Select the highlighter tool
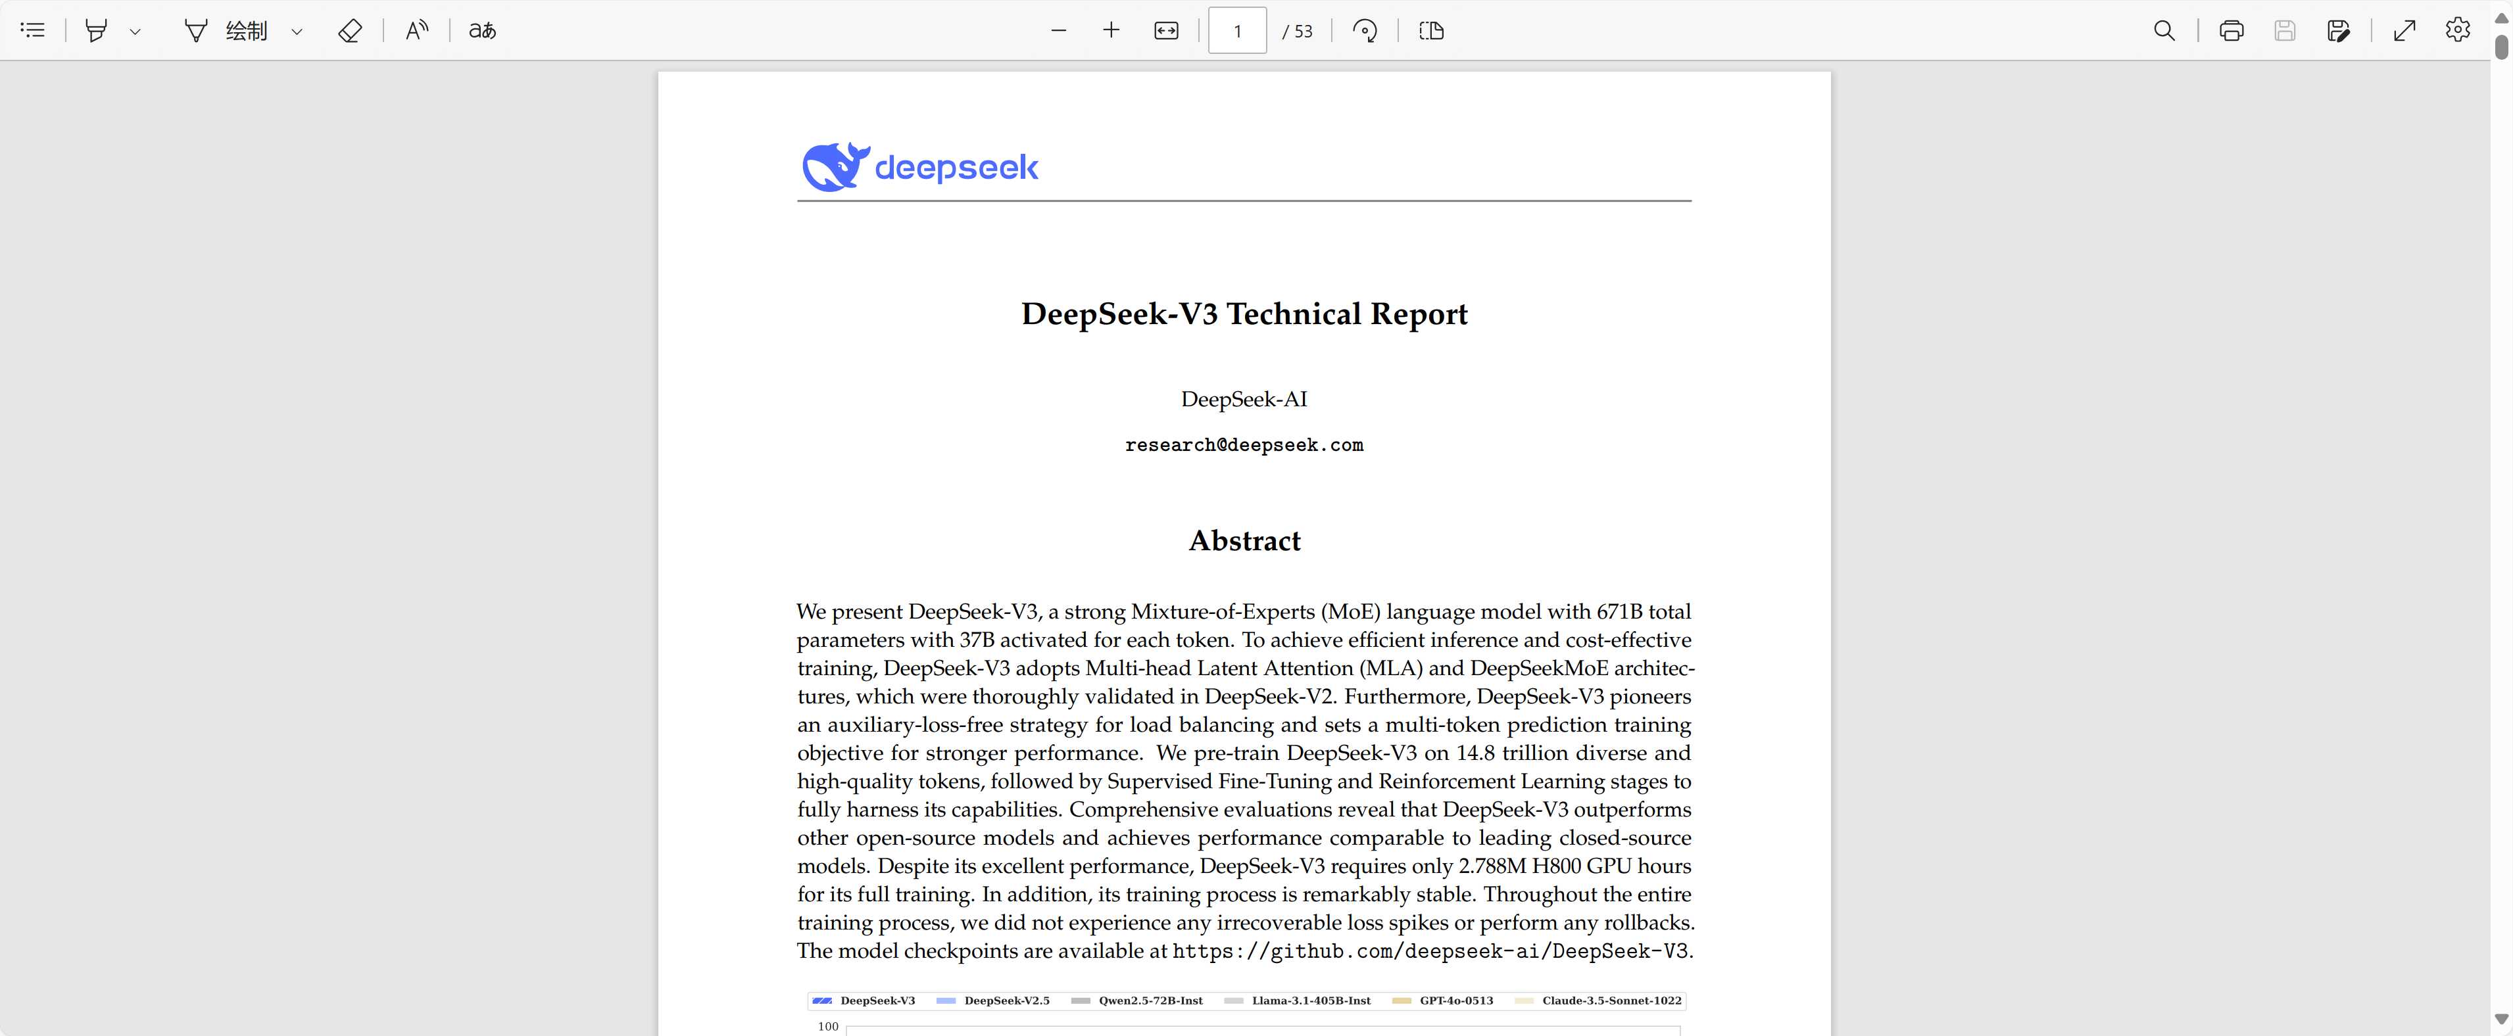 click(95, 30)
